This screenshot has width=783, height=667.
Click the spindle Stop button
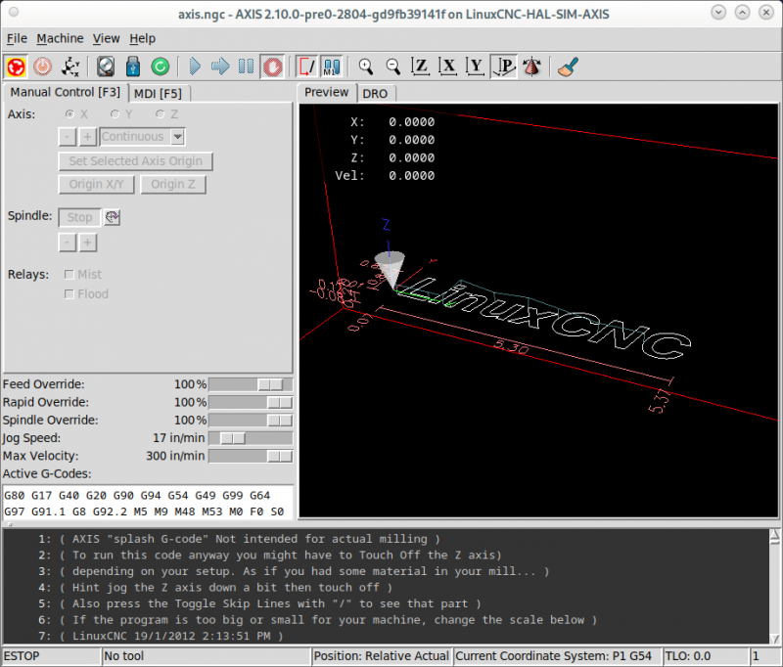(80, 217)
